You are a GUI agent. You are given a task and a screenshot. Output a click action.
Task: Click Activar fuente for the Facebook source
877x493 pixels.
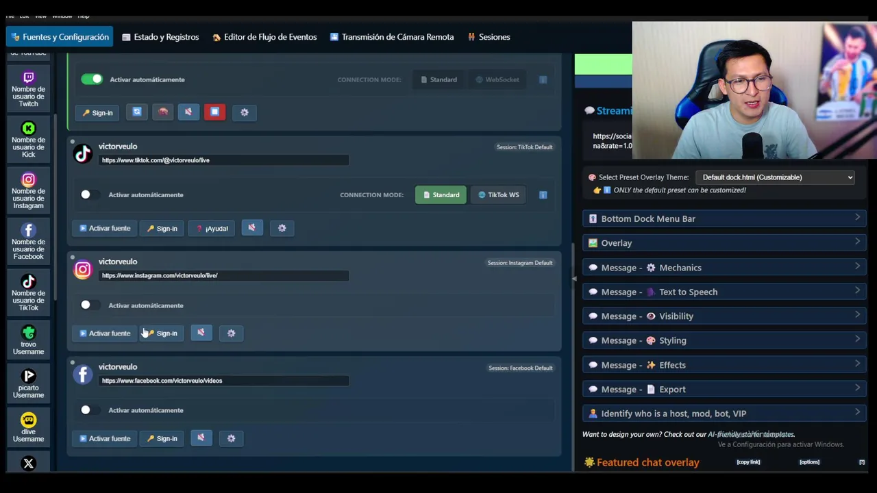105,438
